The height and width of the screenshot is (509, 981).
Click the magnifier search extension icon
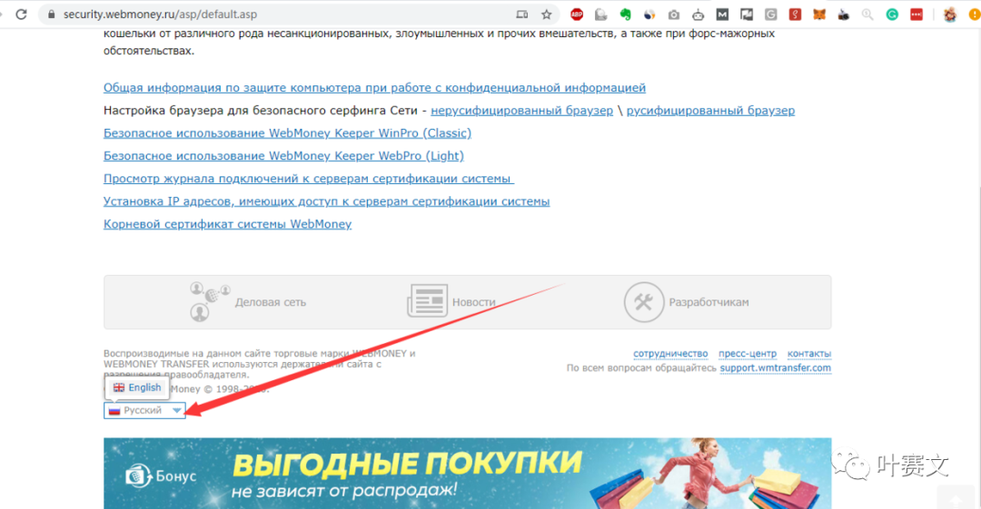tap(867, 14)
